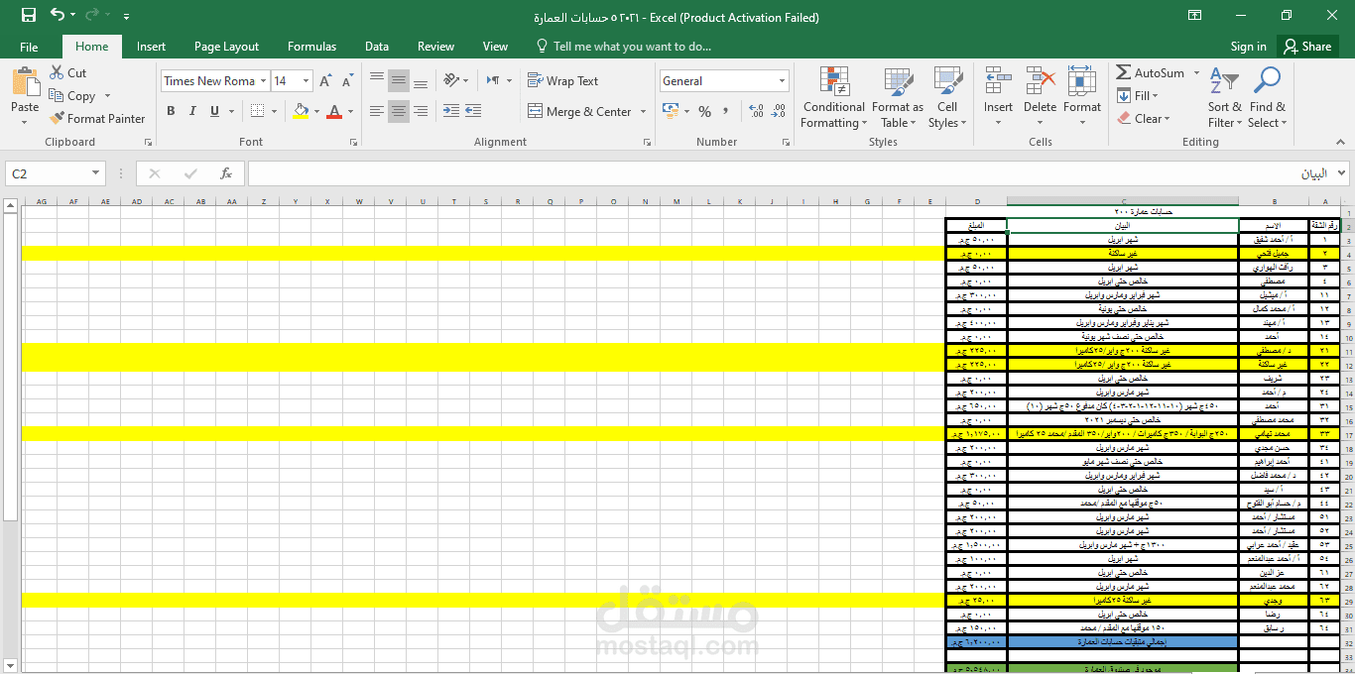The height and width of the screenshot is (674, 1355).
Task: Switch to the Page Layout tab
Action: click(226, 47)
